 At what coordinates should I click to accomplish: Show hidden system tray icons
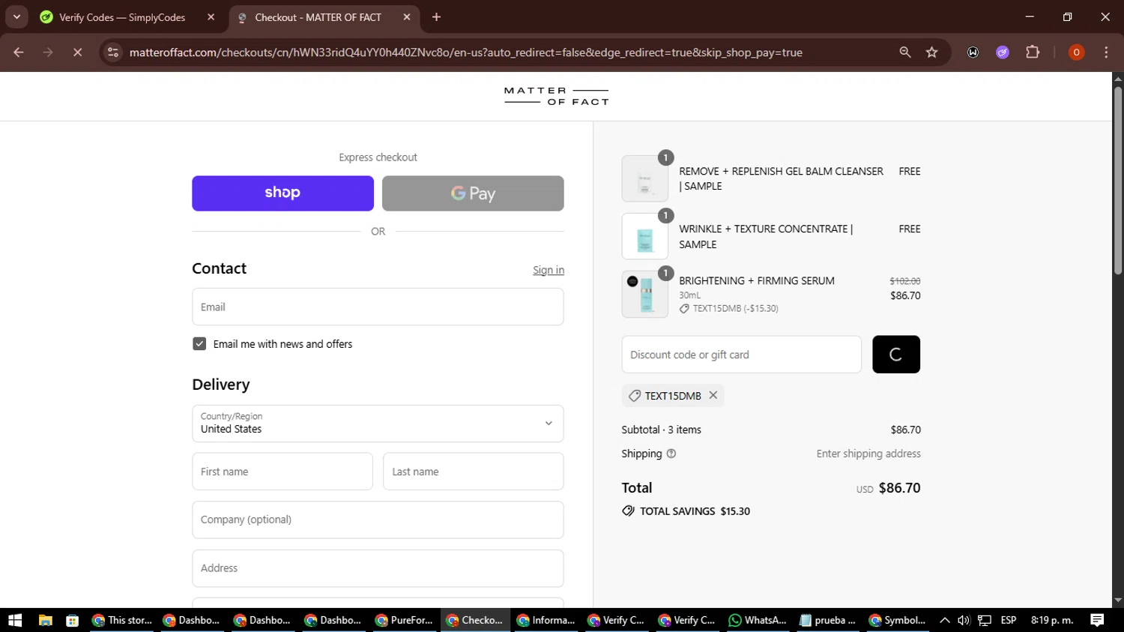click(x=945, y=620)
